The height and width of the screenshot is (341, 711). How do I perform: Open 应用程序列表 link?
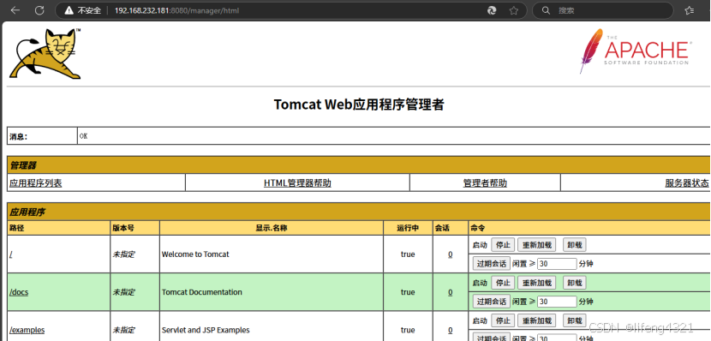tap(35, 183)
